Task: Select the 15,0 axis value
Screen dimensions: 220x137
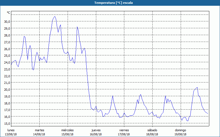Action: tap(7, 124)
